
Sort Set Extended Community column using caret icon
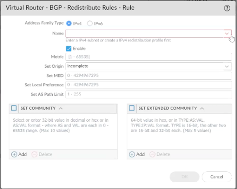202,108
